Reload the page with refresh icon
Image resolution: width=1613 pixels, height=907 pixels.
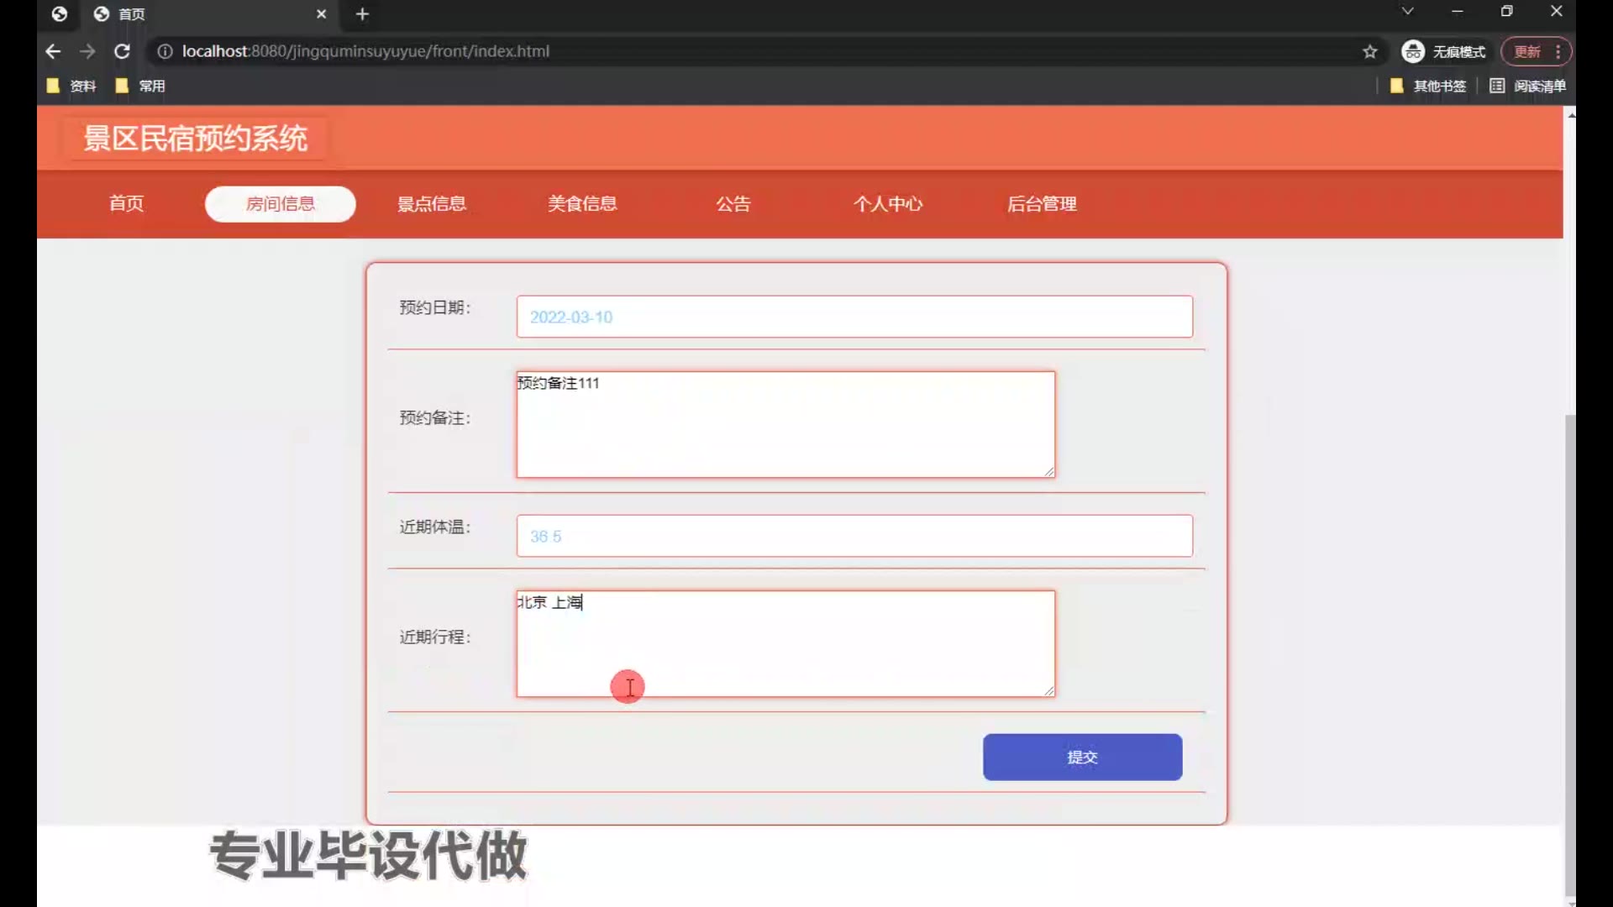click(123, 51)
